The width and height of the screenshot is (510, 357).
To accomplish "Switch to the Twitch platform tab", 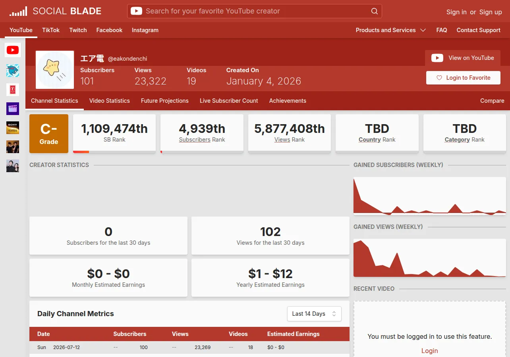I will click(78, 30).
